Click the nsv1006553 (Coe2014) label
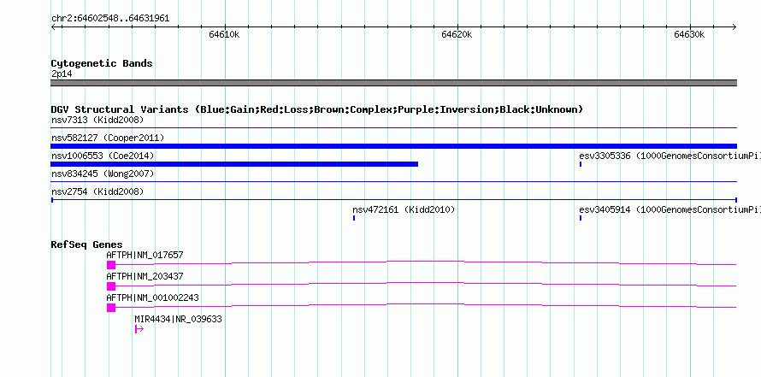 point(103,156)
